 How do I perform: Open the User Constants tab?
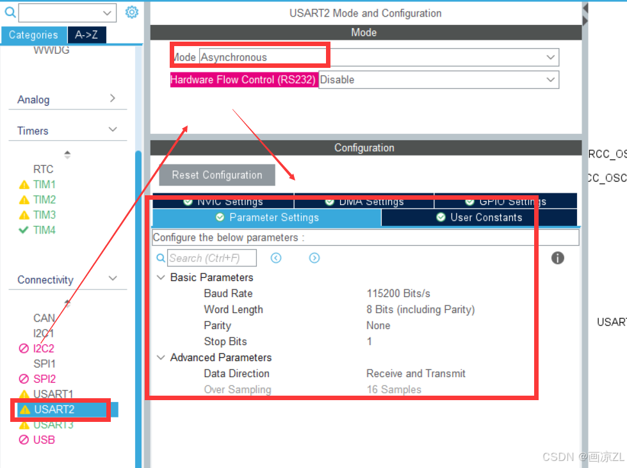pos(479,218)
